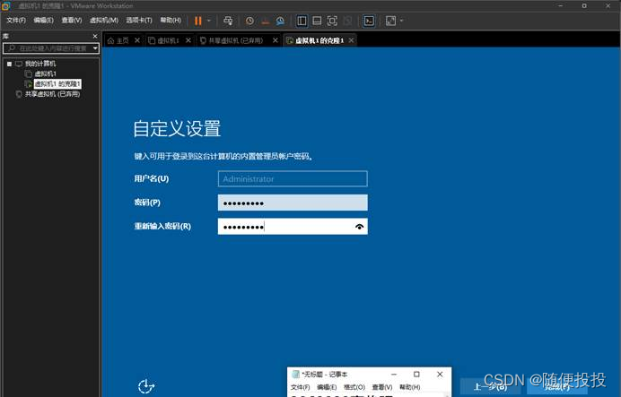The height and width of the screenshot is (397, 621).
Task: Click the send Ctrl+Alt+Del toolbar icon
Action: point(228,21)
